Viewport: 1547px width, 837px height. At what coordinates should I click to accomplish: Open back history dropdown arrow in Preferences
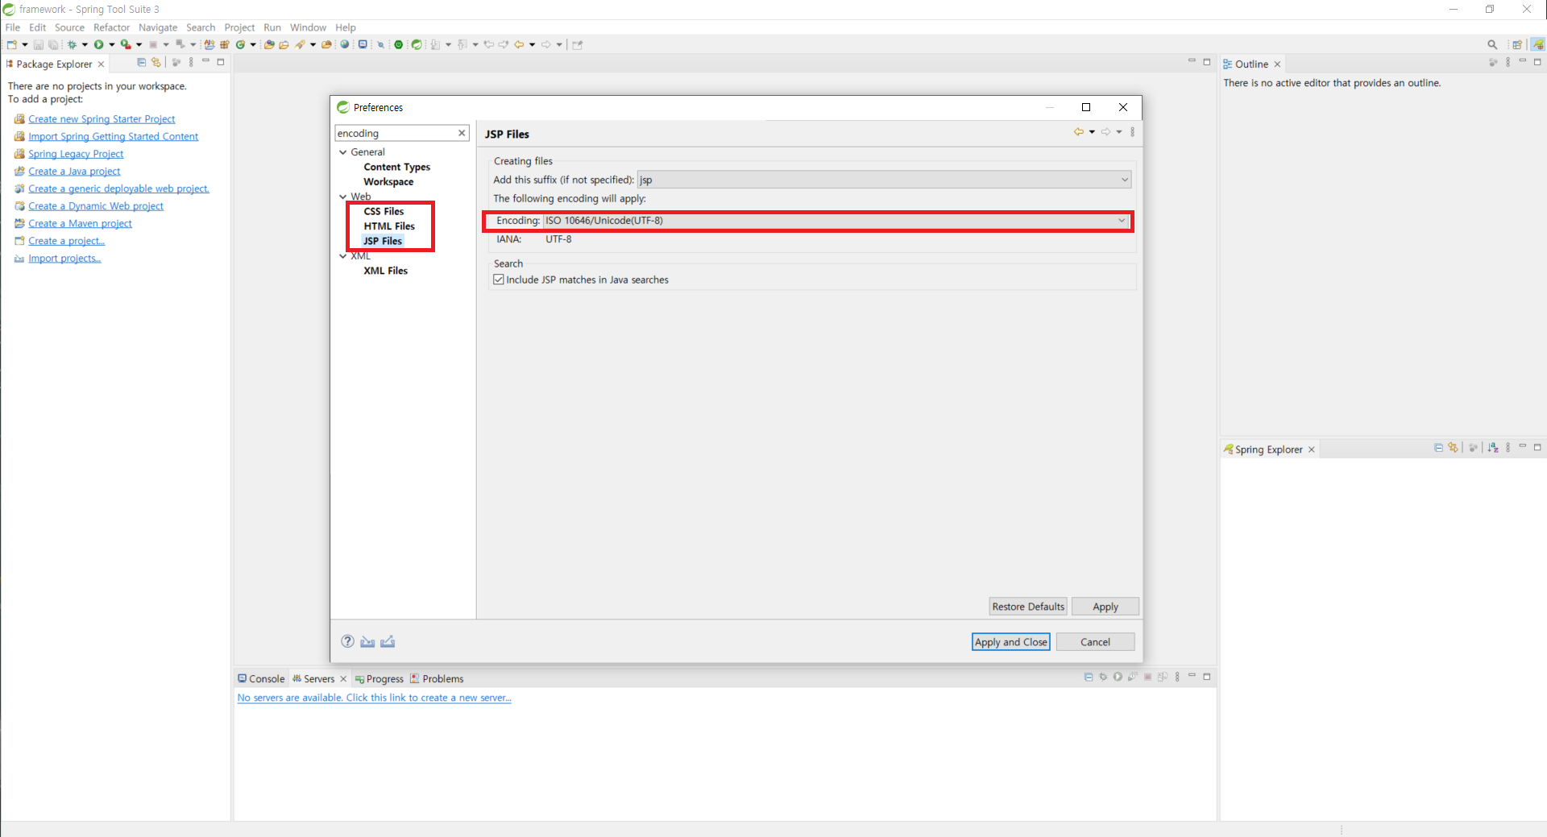click(x=1092, y=132)
